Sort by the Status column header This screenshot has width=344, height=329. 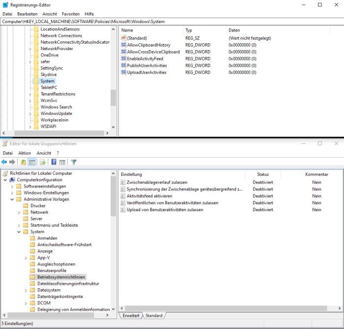tap(263, 174)
